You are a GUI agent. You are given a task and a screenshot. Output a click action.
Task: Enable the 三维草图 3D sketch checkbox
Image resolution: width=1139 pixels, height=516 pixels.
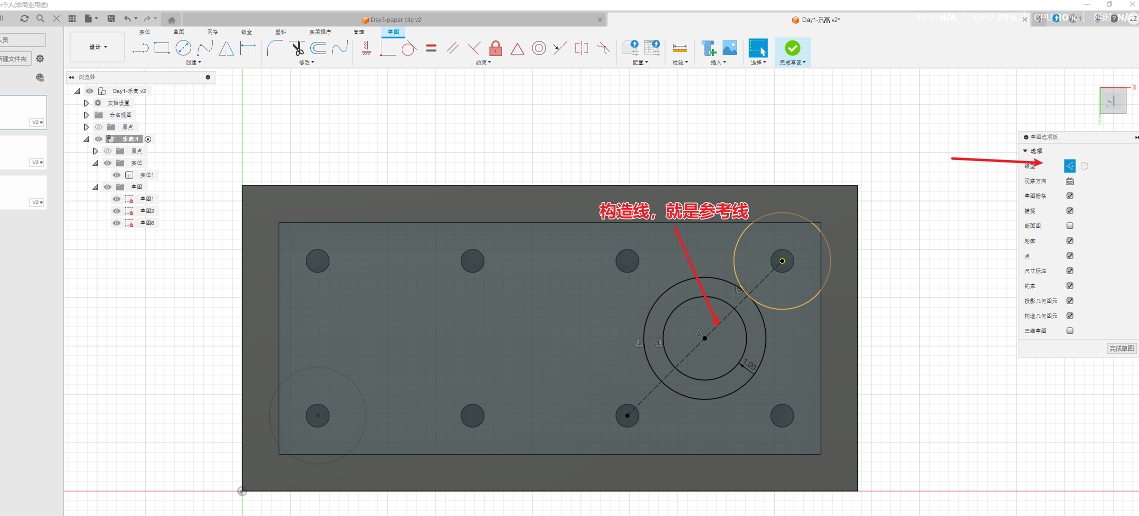[1069, 331]
